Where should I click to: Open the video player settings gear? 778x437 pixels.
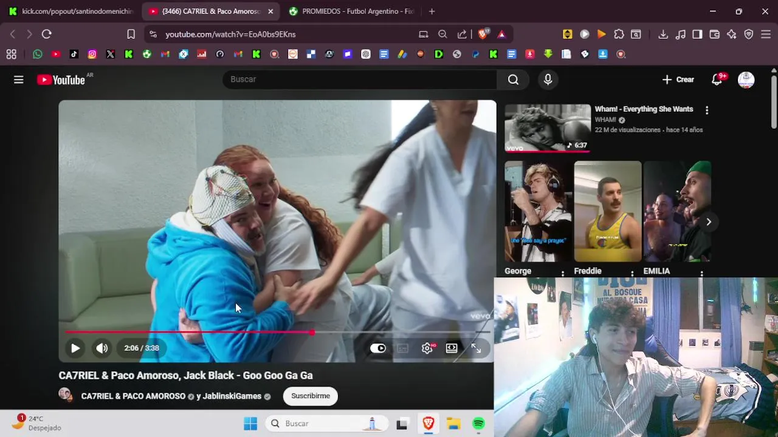[427, 348]
